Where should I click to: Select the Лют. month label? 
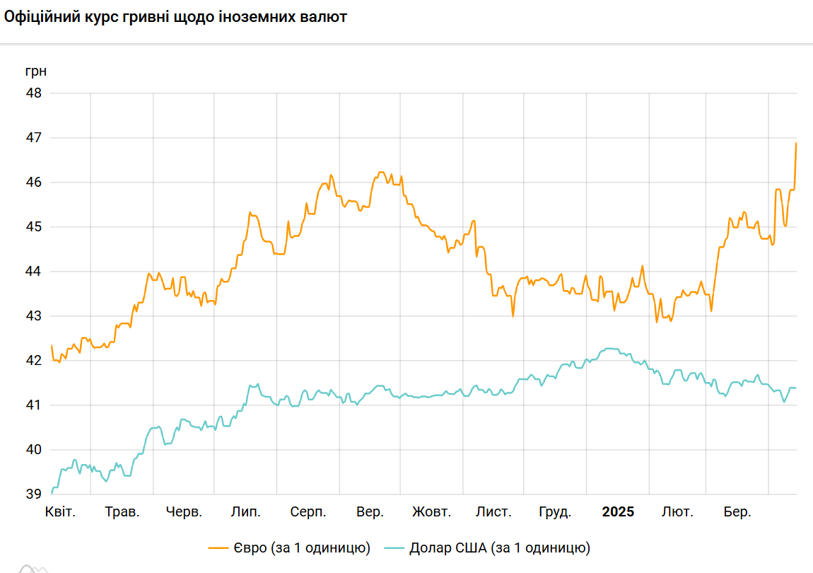[677, 512]
